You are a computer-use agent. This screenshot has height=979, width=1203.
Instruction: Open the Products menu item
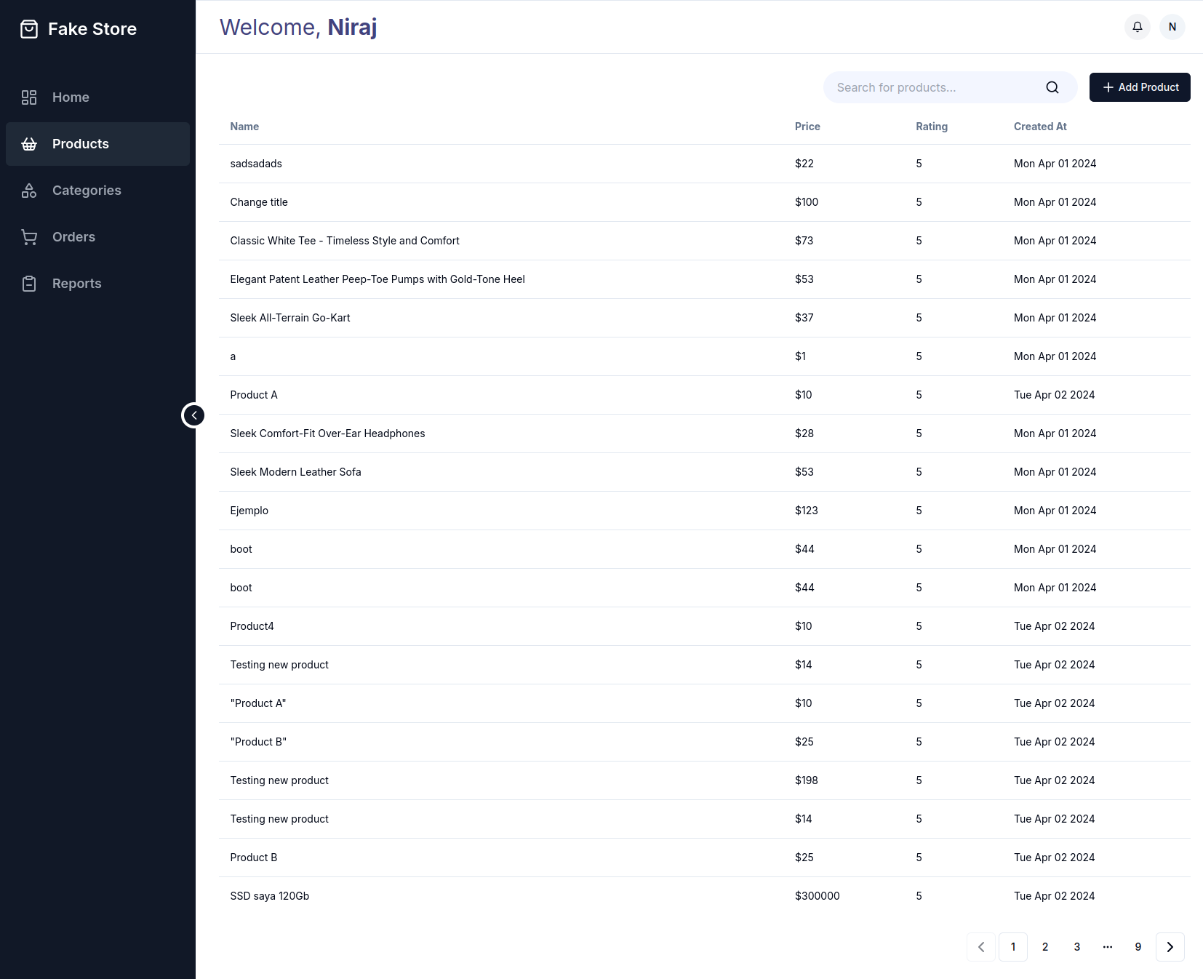click(81, 144)
